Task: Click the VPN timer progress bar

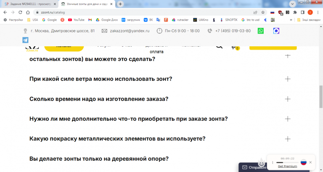Action: (x=287, y=162)
